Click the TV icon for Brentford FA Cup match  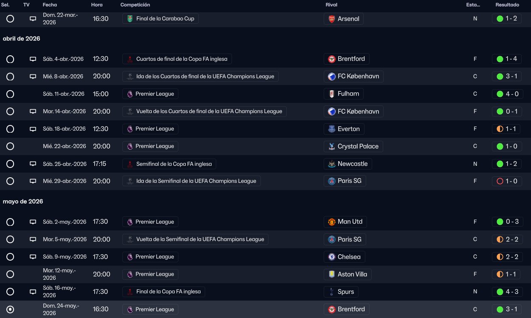[x=33, y=59]
